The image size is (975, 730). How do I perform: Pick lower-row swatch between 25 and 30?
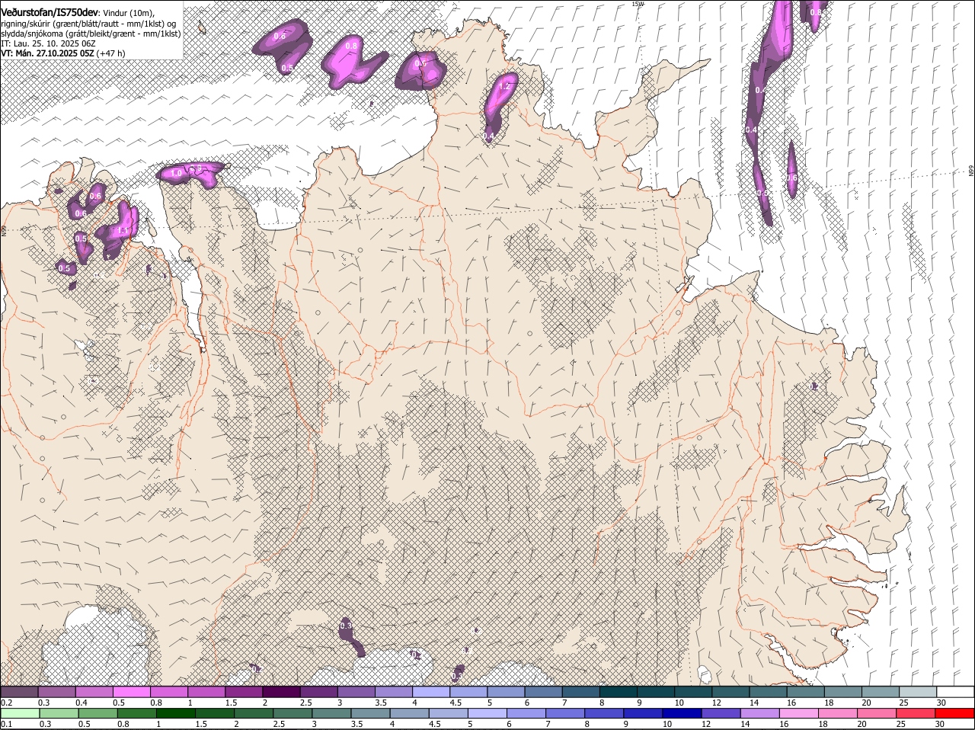916,713
